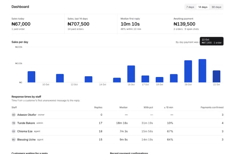The image size is (235, 154).
Task: Click the 90th pct column header
Action: coord(148,107)
